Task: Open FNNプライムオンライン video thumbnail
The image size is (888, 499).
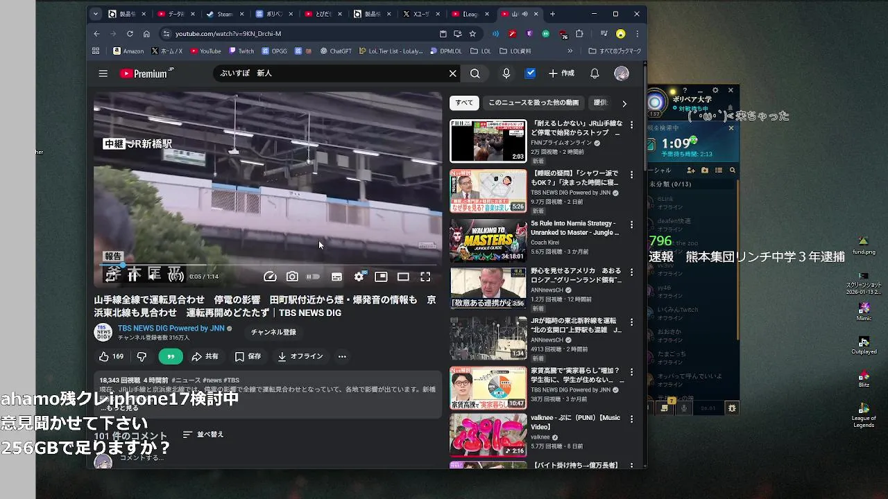Action: (x=488, y=141)
